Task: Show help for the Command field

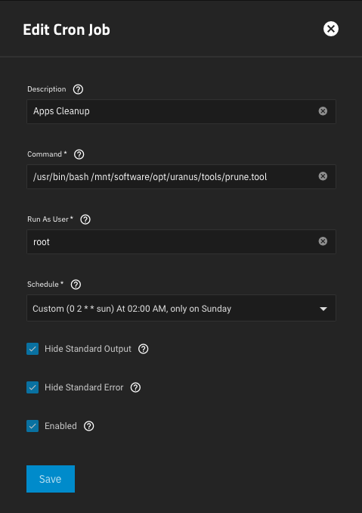Action: tap(79, 154)
